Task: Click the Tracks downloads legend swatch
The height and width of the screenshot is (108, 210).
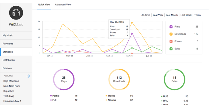Action: pyautogui.click(x=106, y=96)
